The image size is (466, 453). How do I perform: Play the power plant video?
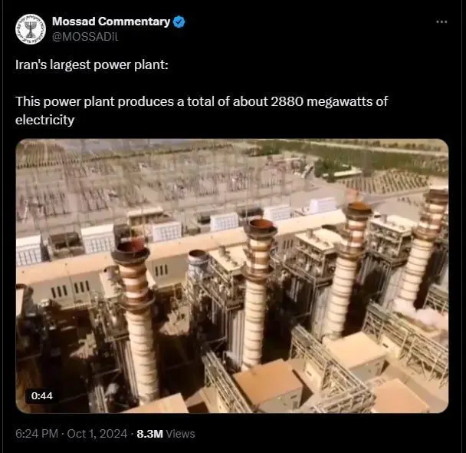pos(231,276)
